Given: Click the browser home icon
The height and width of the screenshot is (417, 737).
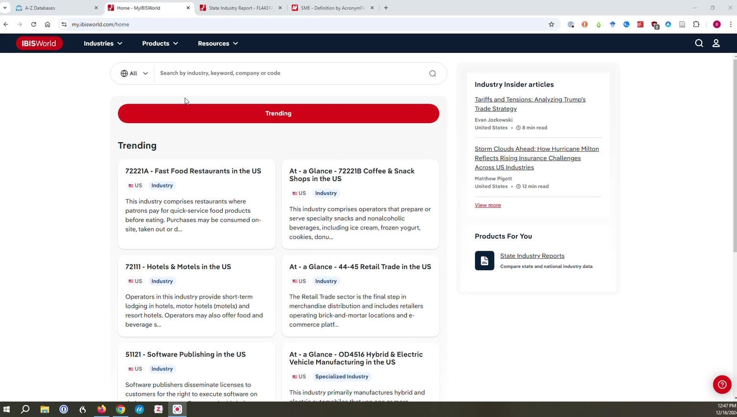Looking at the screenshot, I should (x=47, y=24).
